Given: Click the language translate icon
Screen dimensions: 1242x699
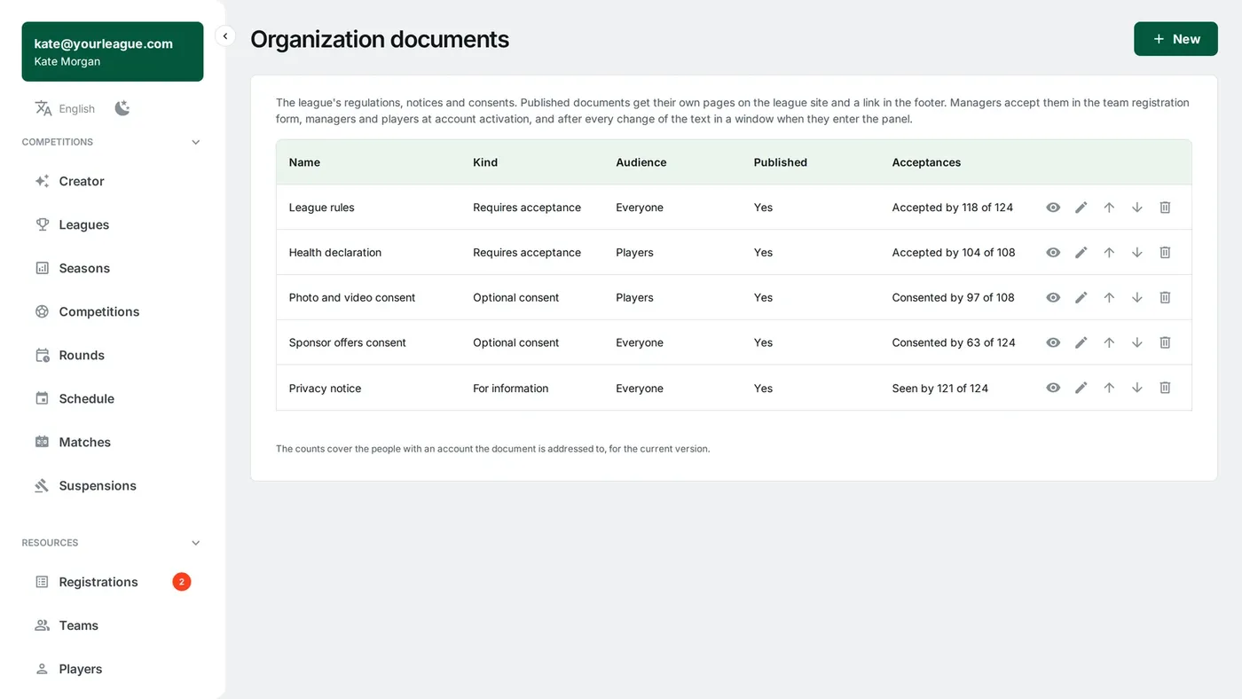Looking at the screenshot, I should click(43, 108).
